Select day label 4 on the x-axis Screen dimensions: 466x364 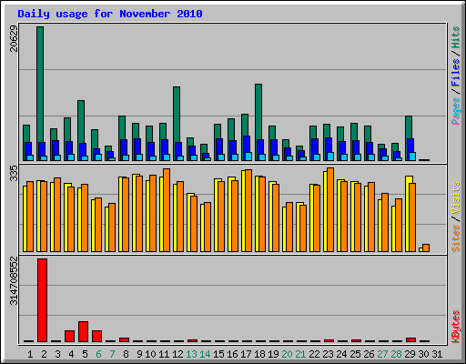[71, 354]
